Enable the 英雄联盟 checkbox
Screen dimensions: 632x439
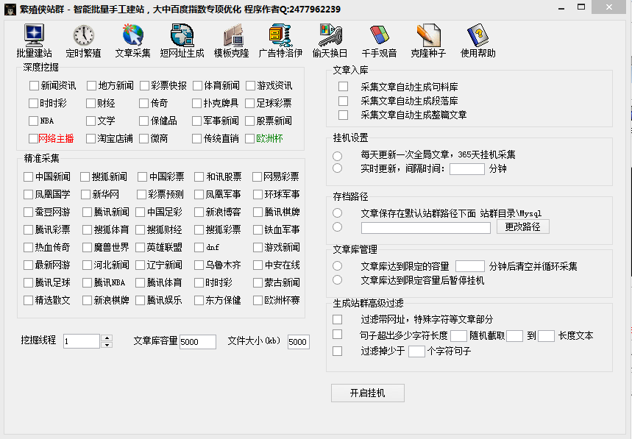[x=140, y=247]
